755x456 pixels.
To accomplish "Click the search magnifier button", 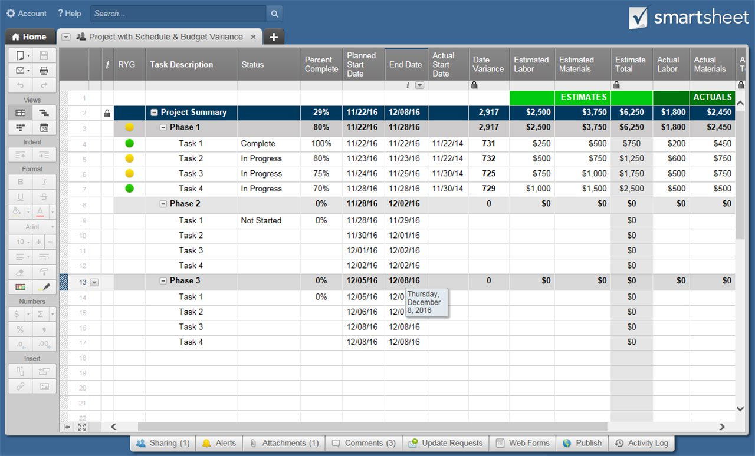I will coord(274,14).
